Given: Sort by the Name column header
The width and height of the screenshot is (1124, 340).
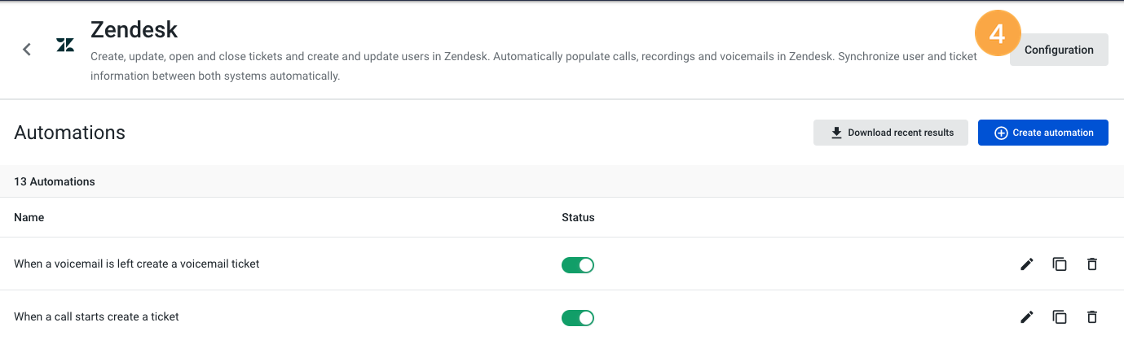Looking at the screenshot, I should [29, 217].
